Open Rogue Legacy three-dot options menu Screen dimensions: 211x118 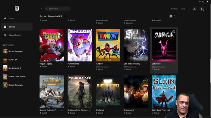(x=62, y=64)
